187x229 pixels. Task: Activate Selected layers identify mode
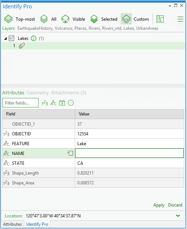tap(104, 19)
